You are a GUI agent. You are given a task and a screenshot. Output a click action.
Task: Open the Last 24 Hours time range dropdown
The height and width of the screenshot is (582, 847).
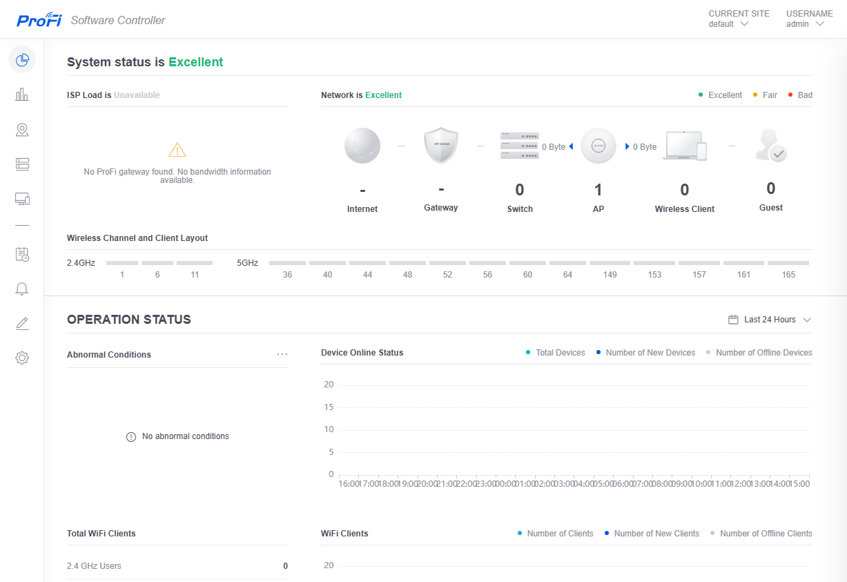click(770, 320)
